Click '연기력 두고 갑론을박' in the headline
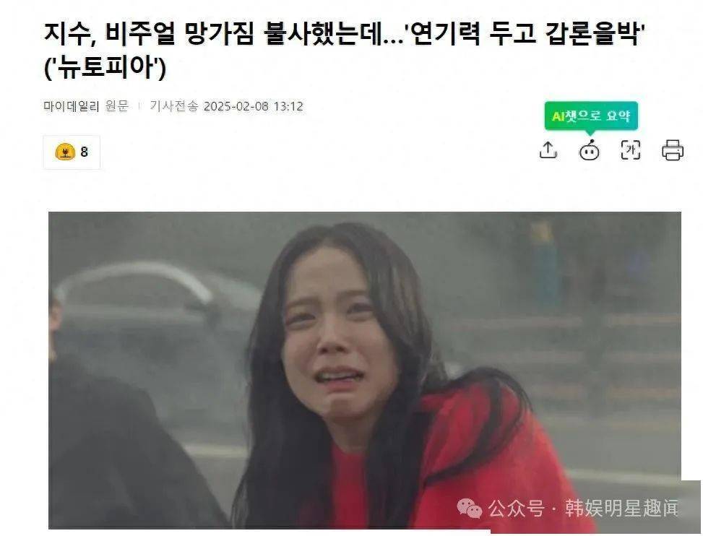This screenshot has height=536, width=703. 525,34
